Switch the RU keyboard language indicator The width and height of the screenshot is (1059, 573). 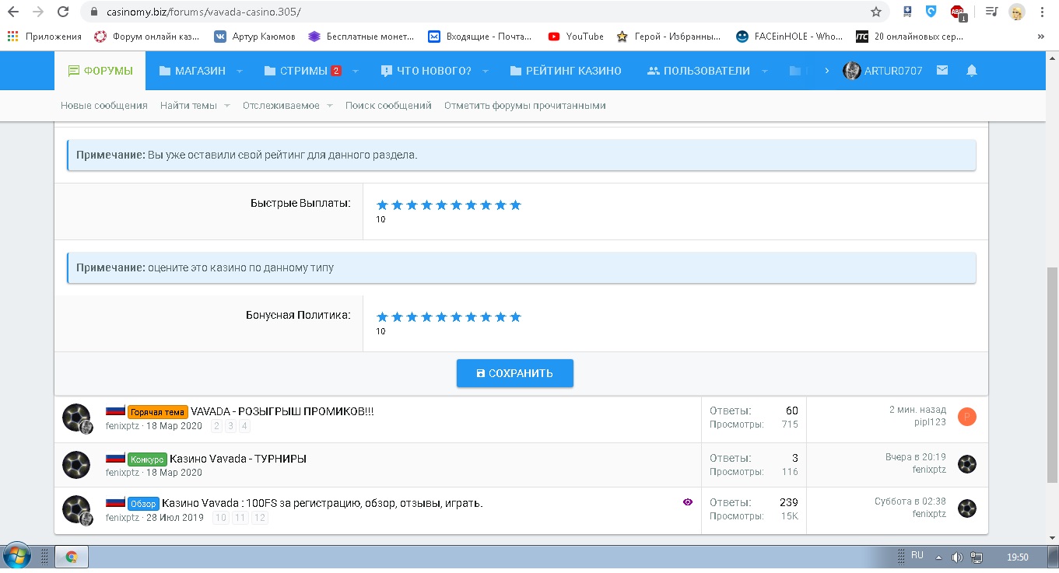point(917,556)
